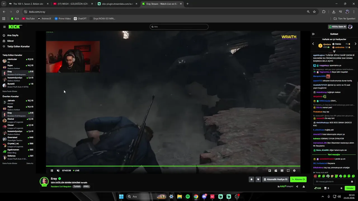This screenshot has height=201, width=358.
Task: Open the Chrome extensions puzzle icon
Action: (x=324, y=12)
